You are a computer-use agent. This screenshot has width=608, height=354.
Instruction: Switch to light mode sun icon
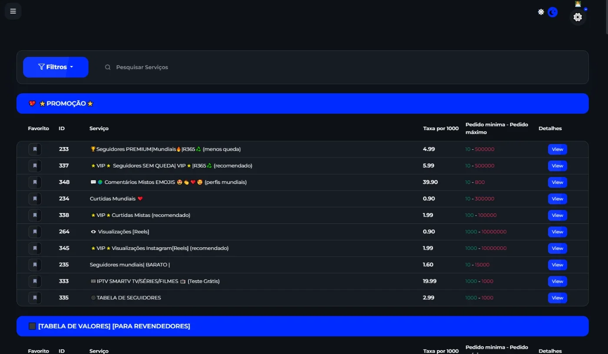[x=541, y=12]
